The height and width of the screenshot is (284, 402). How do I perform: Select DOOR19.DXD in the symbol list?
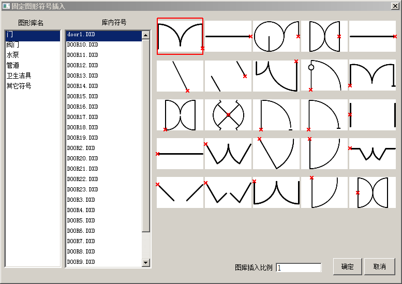coord(104,138)
